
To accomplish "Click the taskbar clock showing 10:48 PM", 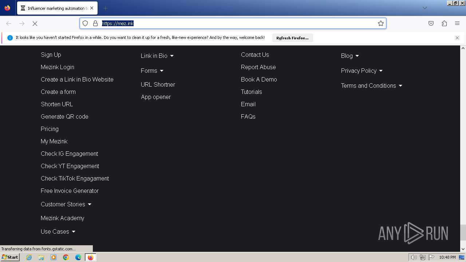I will pos(447,257).
